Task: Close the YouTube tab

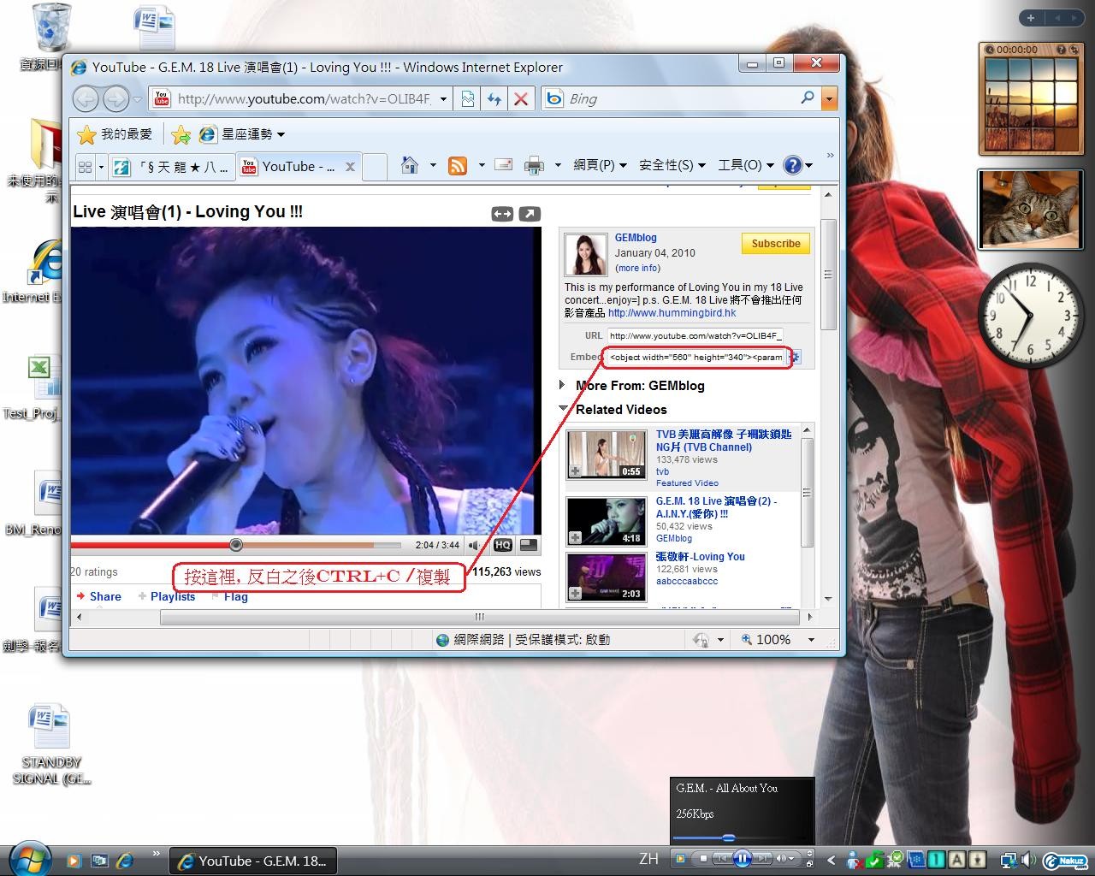Action: tap(350, 167)
